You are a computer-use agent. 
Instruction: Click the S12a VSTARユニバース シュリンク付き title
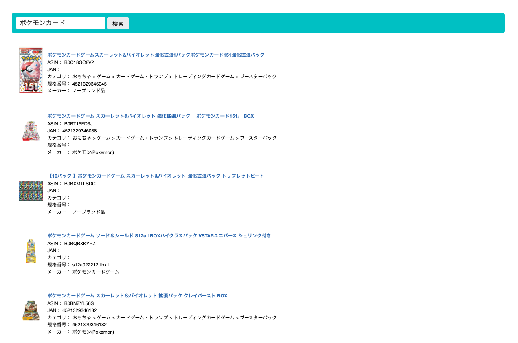(159, 235)
